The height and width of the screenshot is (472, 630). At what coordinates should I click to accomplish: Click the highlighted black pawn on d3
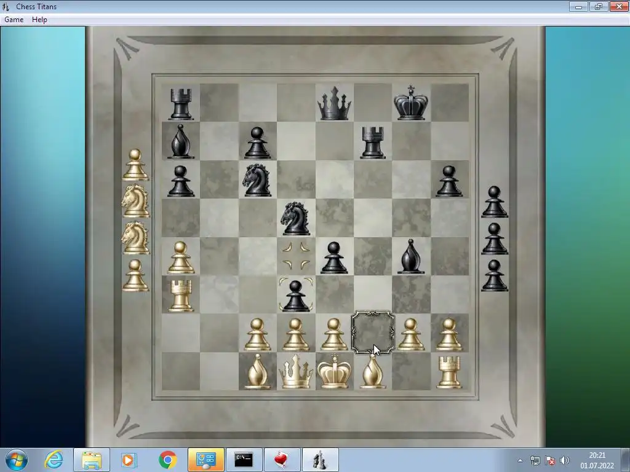(x=296, y=296)
